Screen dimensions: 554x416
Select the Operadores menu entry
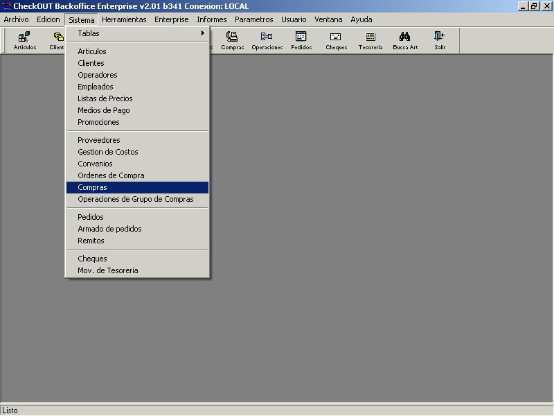137,75
